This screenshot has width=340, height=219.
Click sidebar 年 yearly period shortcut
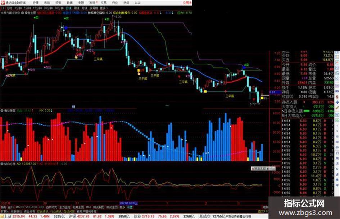click(x=337, y=186)
